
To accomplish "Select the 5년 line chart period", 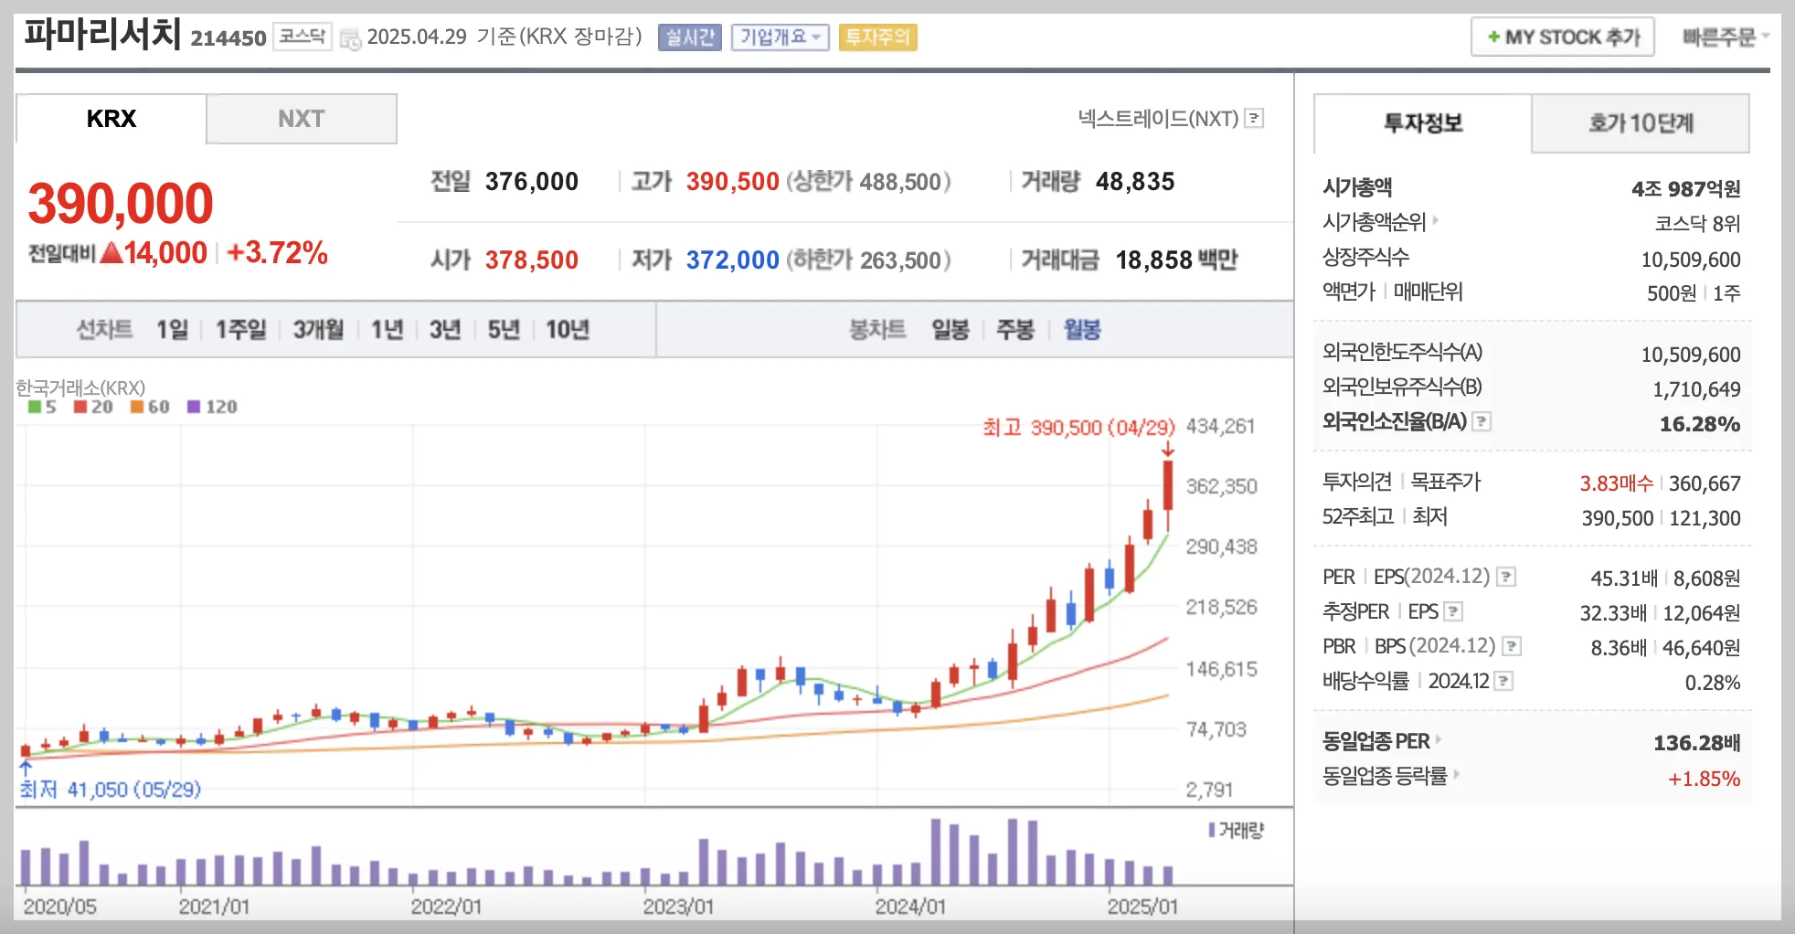I will pyautogui.click(x=504, y=329).
